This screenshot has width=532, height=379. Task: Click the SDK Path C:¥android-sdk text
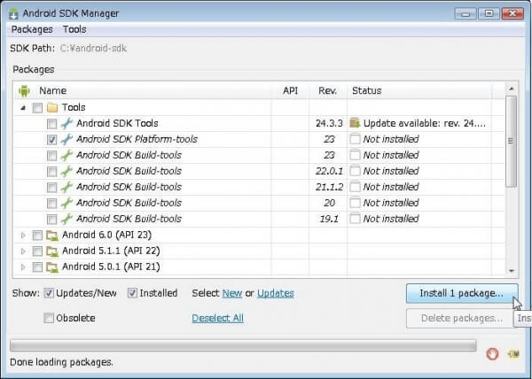[93, 49]
